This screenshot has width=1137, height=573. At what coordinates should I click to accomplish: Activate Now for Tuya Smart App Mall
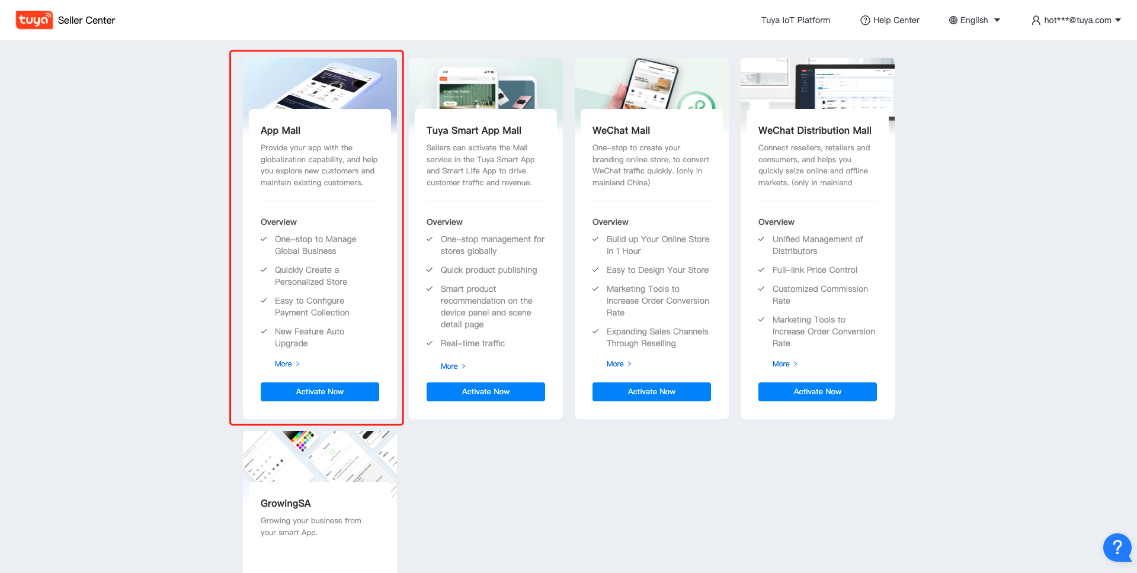point(485,391)
